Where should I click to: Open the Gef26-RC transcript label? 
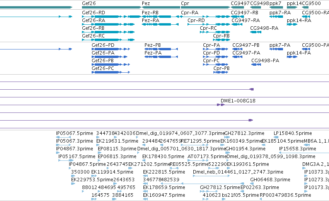click(93, 36)
